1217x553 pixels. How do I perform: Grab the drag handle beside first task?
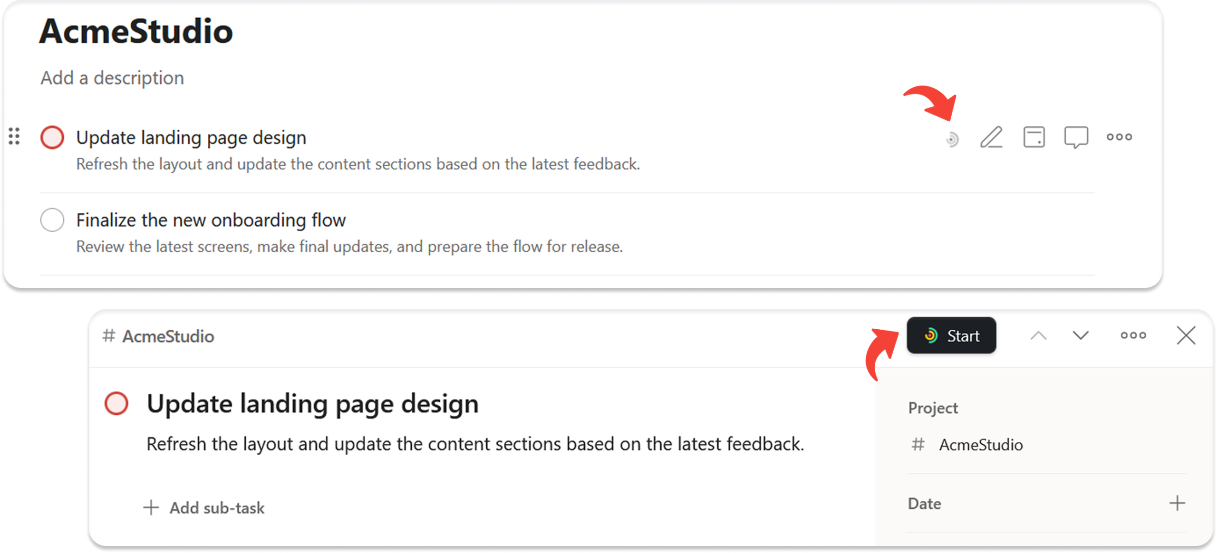click(14, 136)
